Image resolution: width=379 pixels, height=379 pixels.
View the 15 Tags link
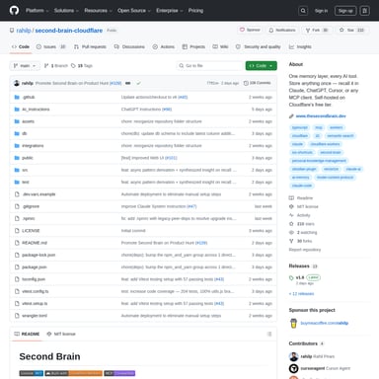click(82, 66)
